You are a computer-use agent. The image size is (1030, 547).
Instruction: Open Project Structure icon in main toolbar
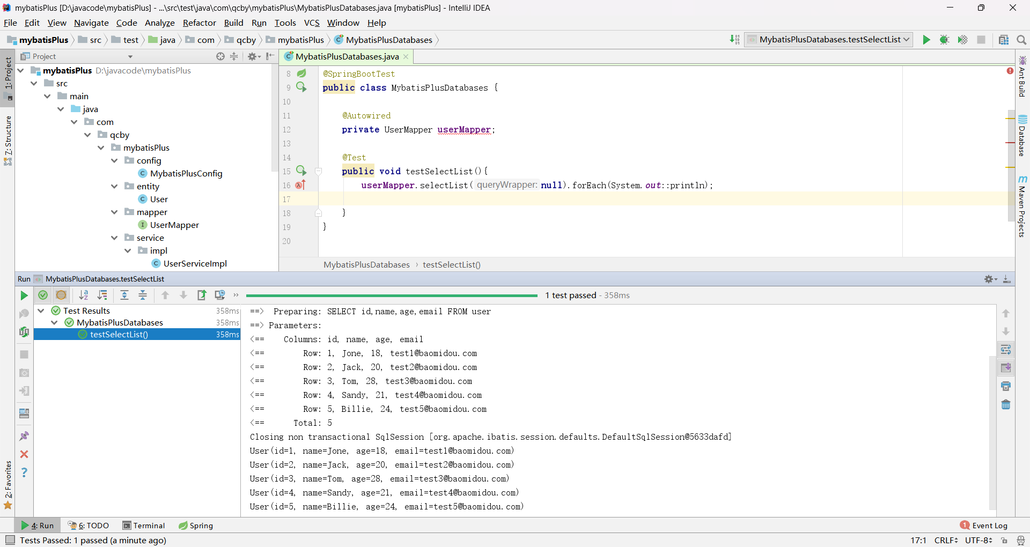[1003, 40]
